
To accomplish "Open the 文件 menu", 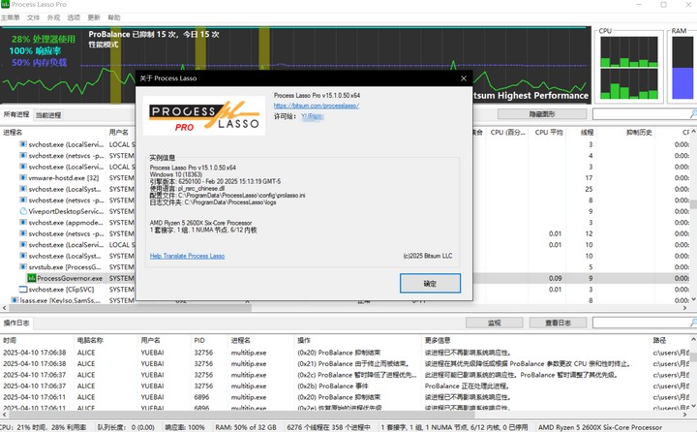I will 33,17.
